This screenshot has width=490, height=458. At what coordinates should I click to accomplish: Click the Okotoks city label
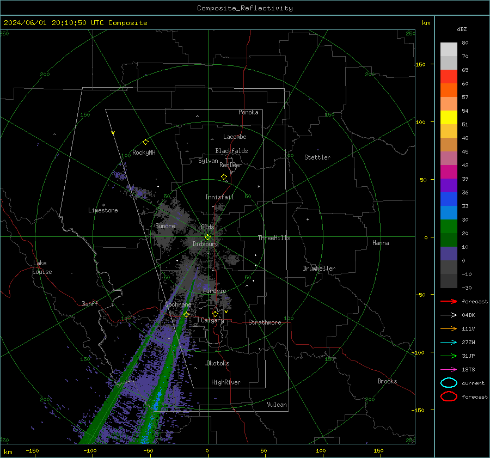point(218,363)
